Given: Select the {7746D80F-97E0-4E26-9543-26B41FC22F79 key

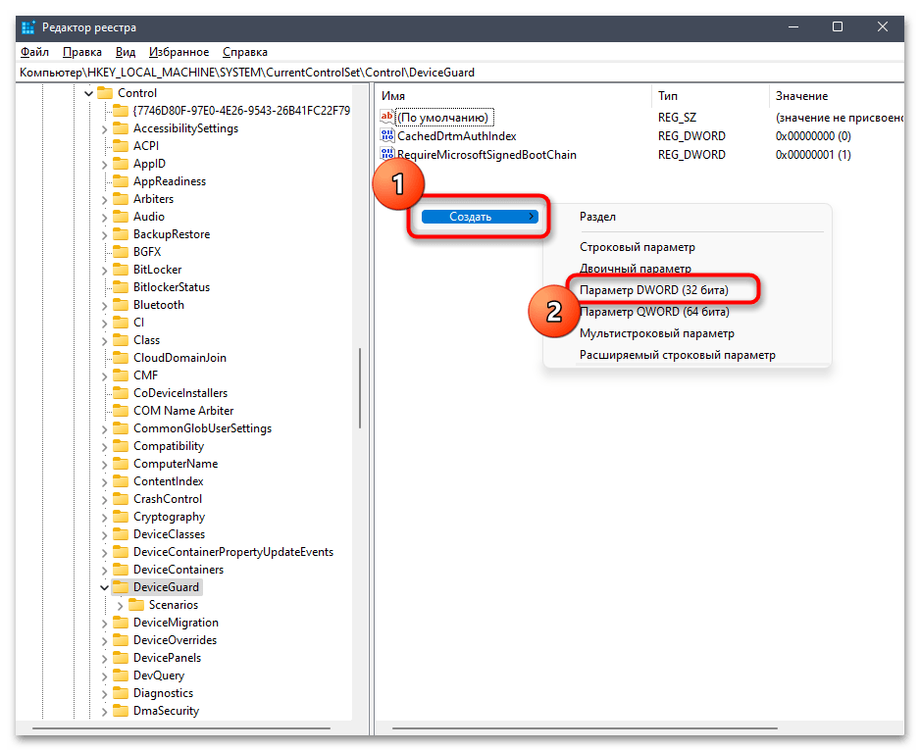Looking at the screenshot, I should tap(241, 111).
